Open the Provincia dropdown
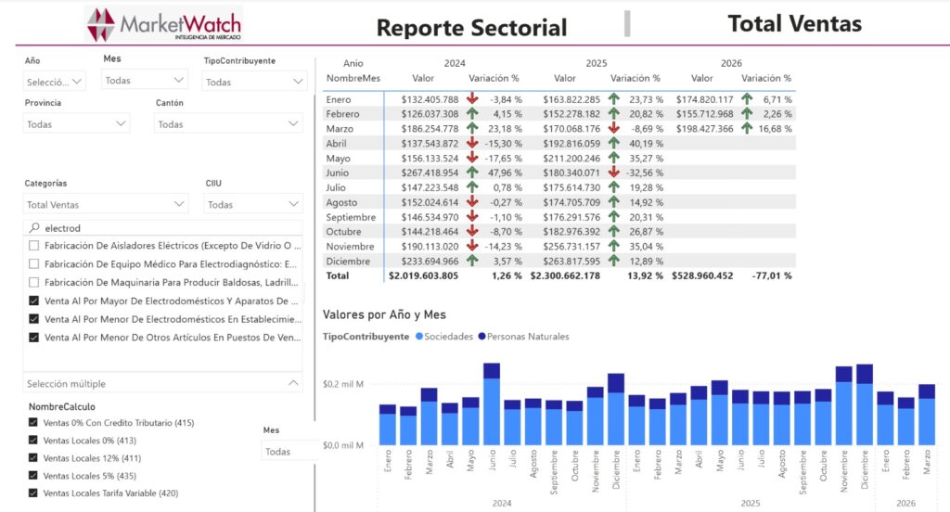The image size is (950, 512). coord(76,124)
